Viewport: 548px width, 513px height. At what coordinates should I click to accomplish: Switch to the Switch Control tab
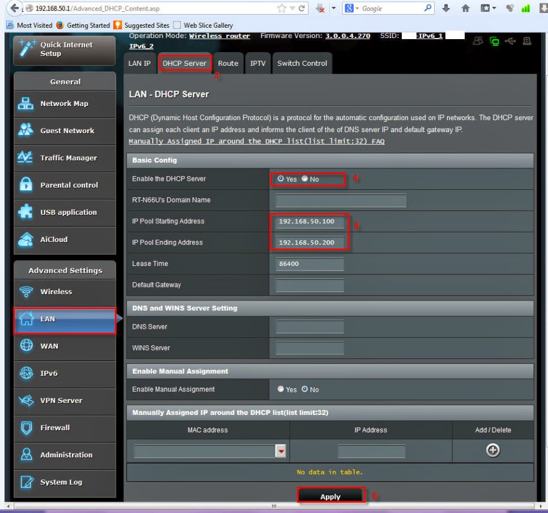coord(302,63)
